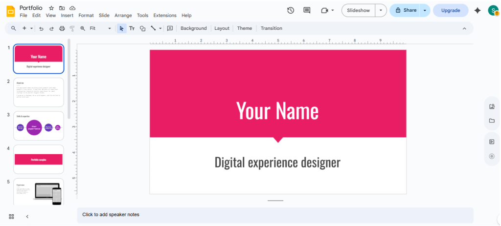
Task: Click to add speaker notes field
Action: tap(275, 215)
